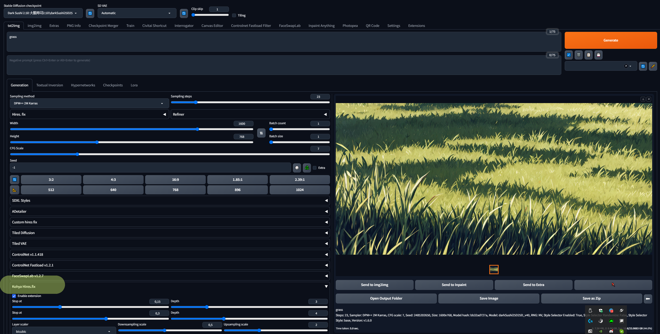The height and width of the screenshot is (334, 660).
Task: Click the USB safely remove hardware tray icon
Action: [590, 311]
